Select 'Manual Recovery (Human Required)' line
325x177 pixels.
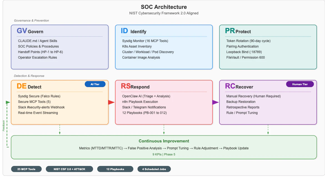tap(254, 96)
